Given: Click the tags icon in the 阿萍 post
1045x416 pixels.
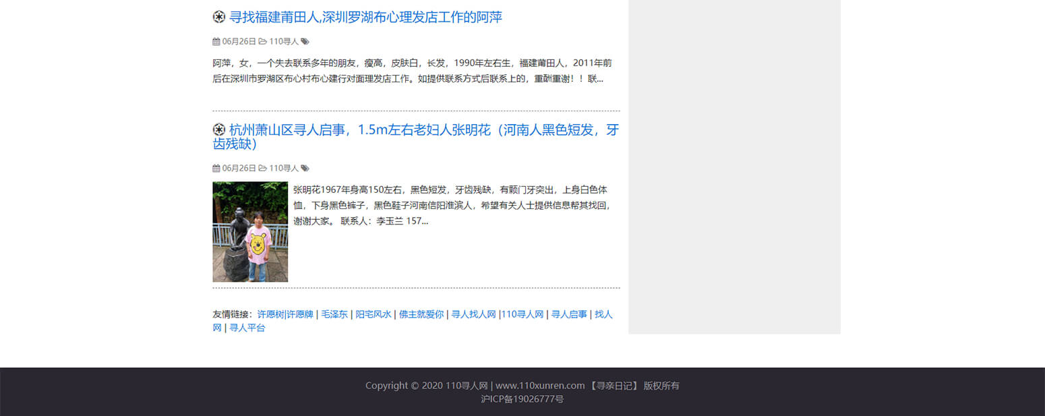Looking at the screenshot, I should coord(305,42).
